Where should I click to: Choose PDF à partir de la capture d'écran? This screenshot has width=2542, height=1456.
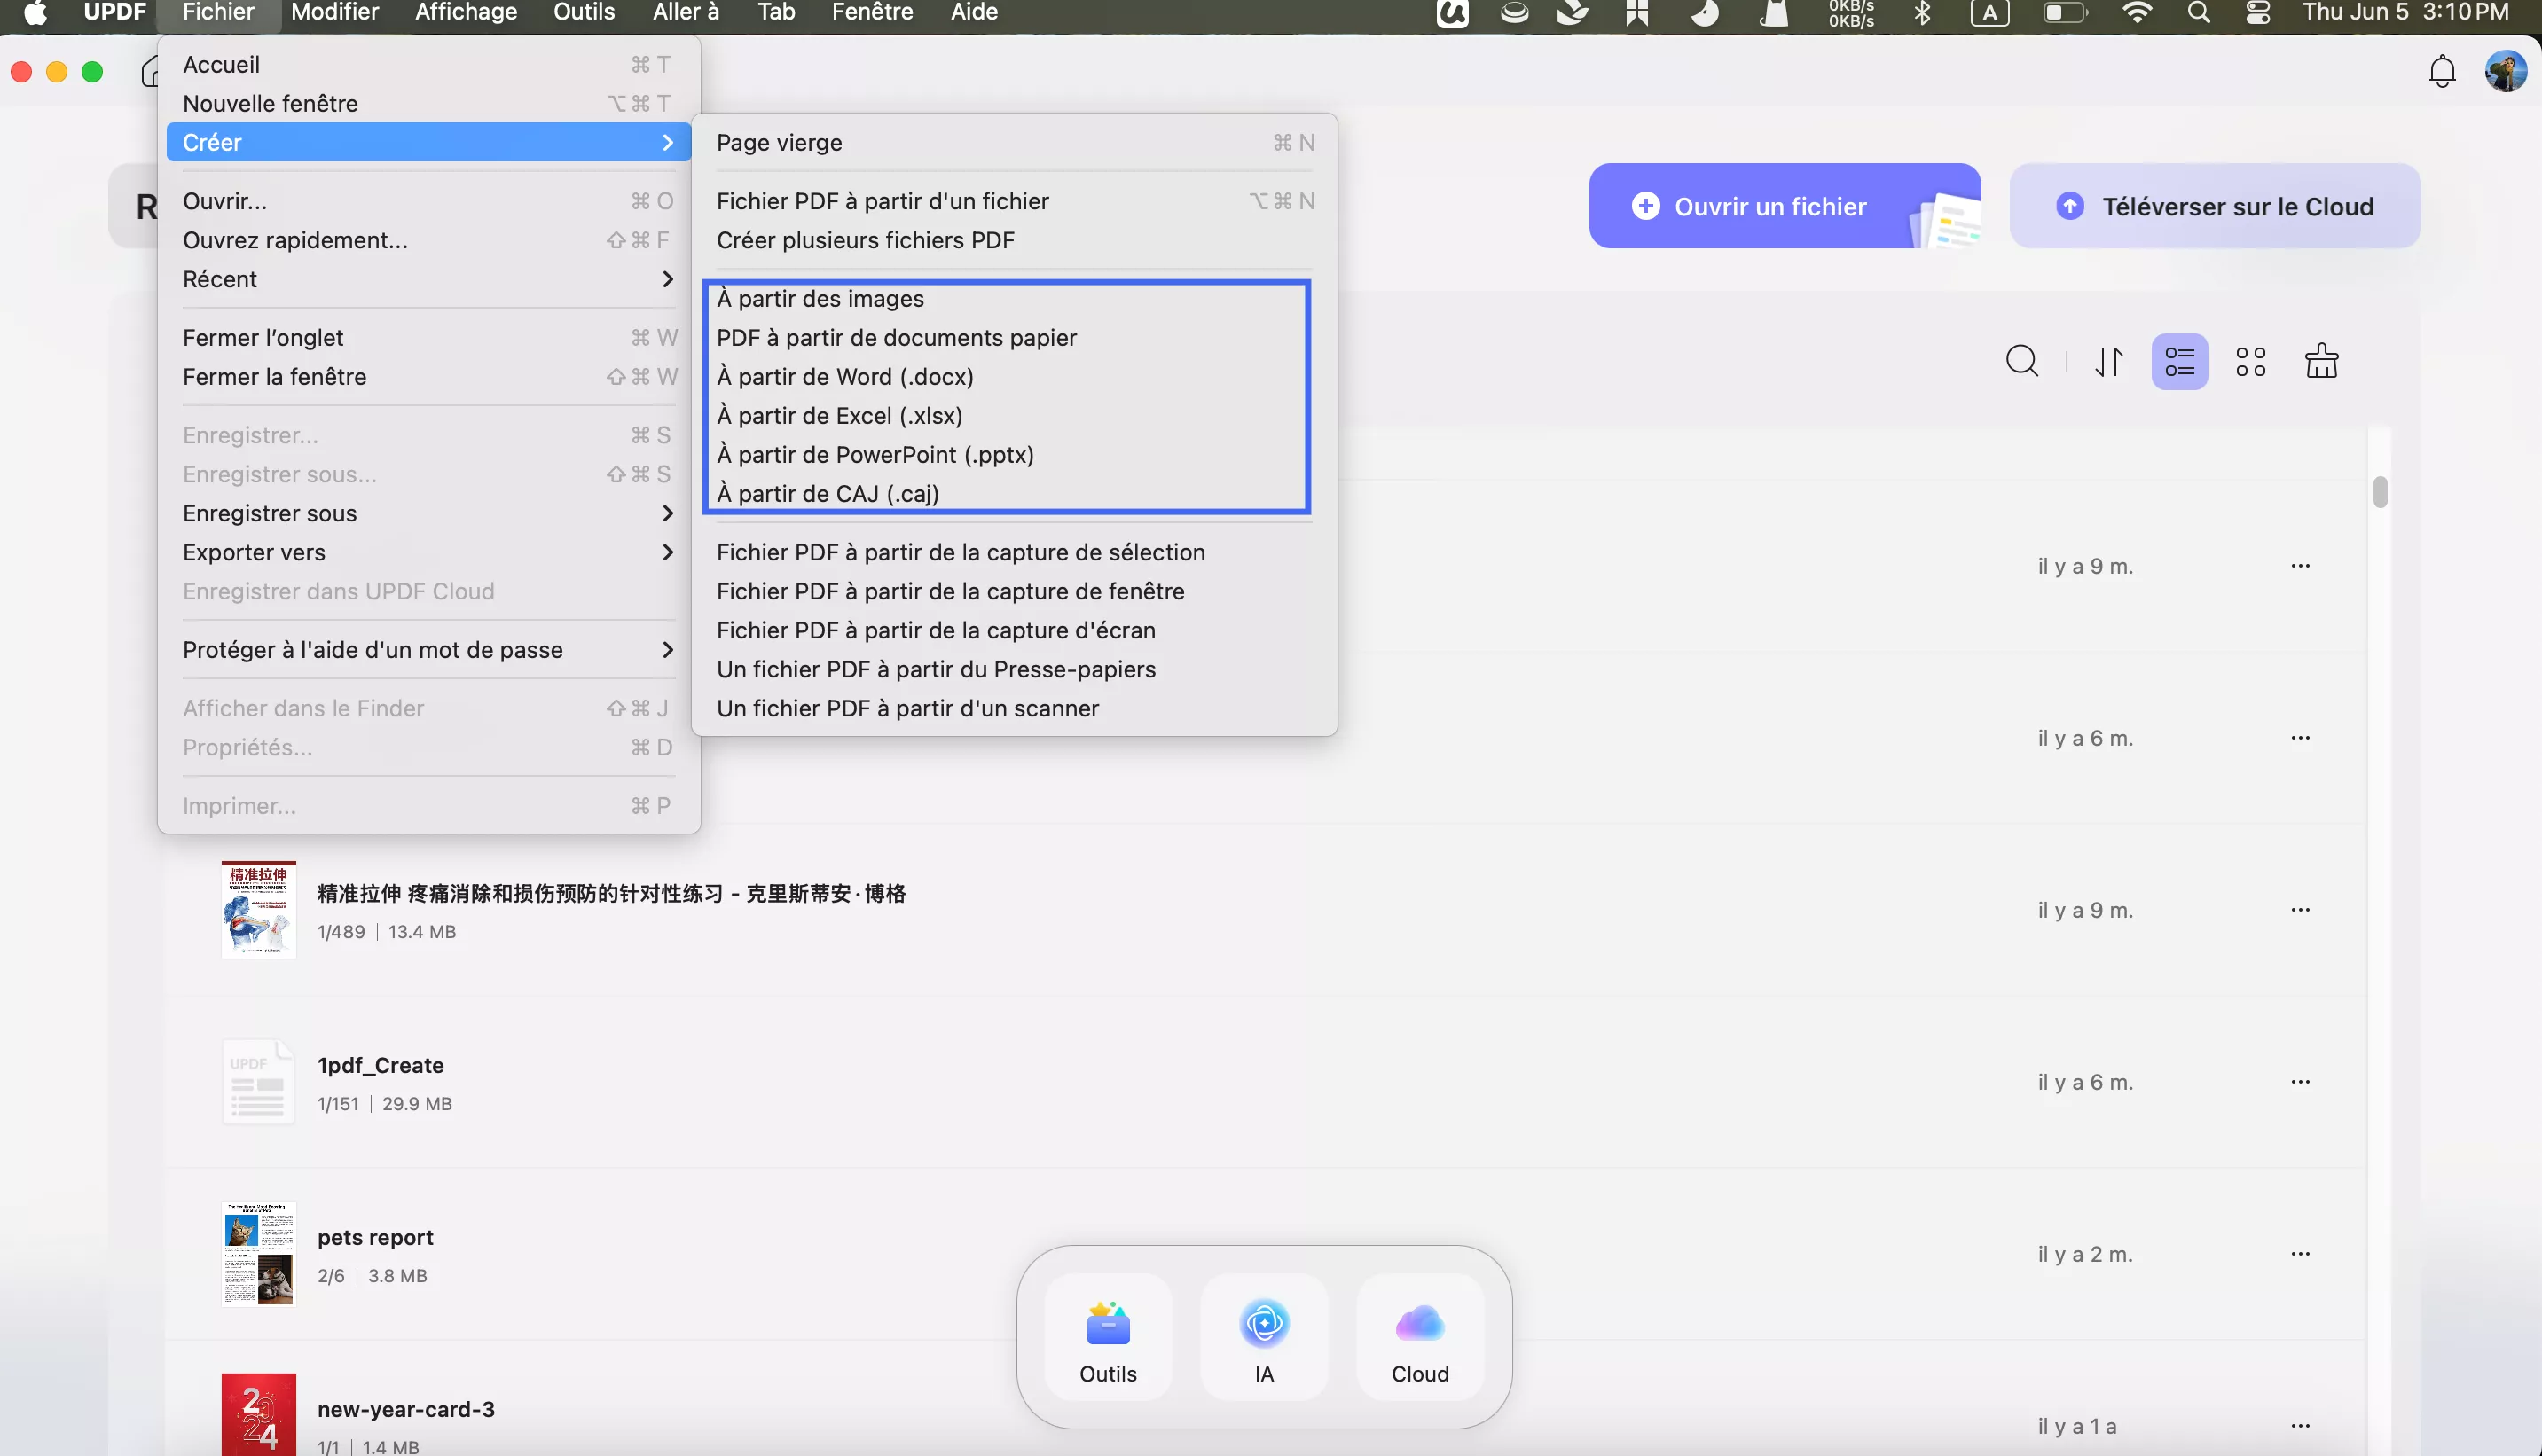pyautogui.click(x=1014, y=630)
